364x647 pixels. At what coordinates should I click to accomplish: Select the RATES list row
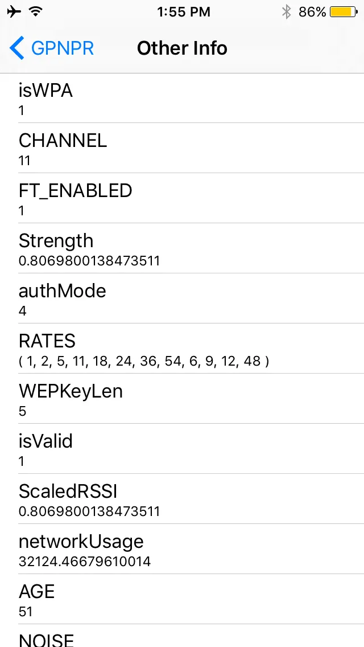[x=182, y=349]
